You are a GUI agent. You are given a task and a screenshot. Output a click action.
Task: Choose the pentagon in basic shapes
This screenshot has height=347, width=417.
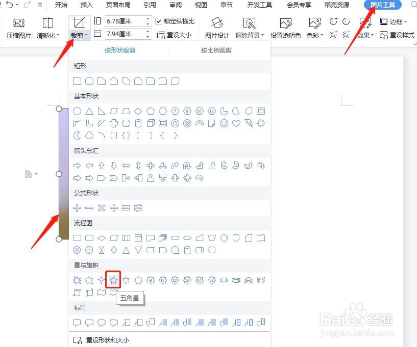coord(151,111)
